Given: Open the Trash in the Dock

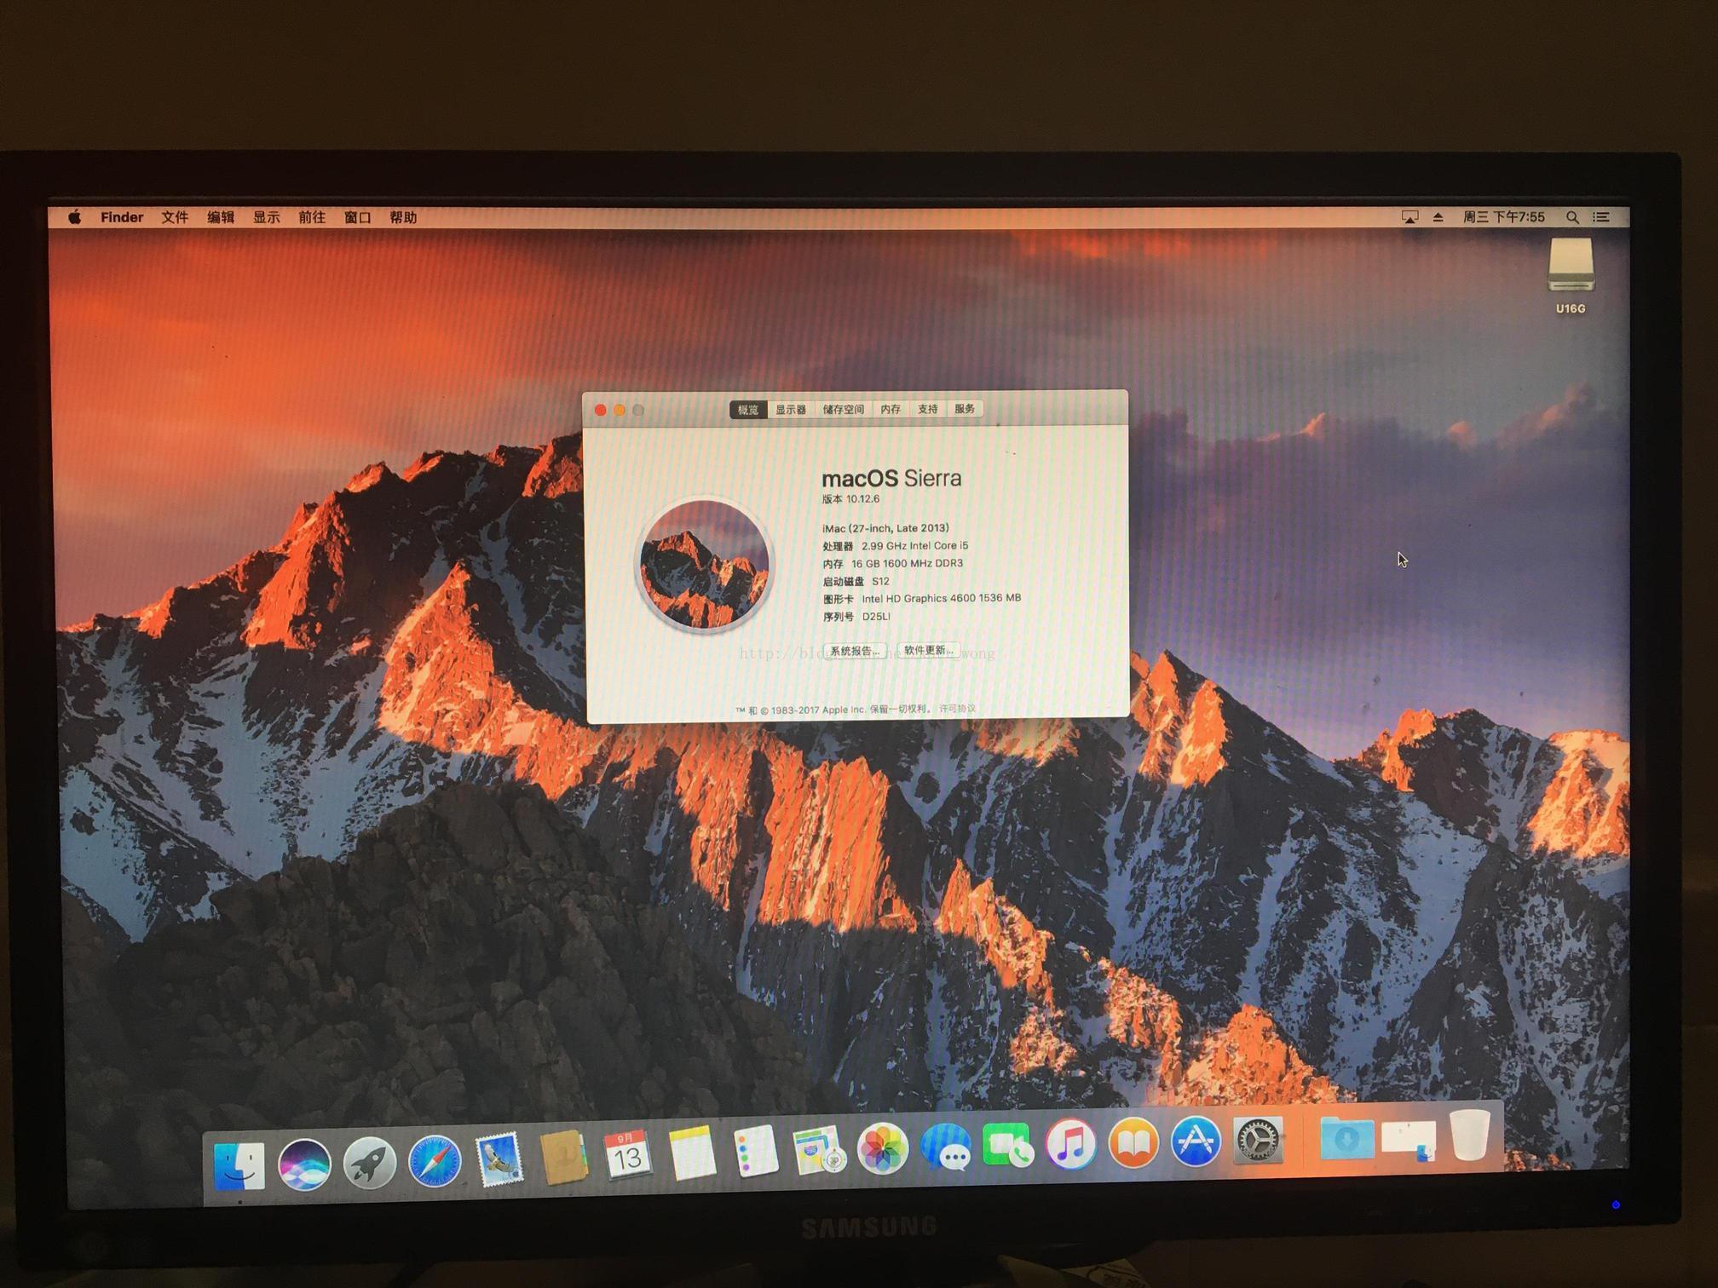Looking at the screenshot, I should (x=1470, y=1134).
